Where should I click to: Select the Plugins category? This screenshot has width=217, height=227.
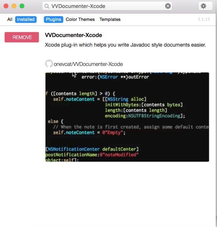pos(53,19)
